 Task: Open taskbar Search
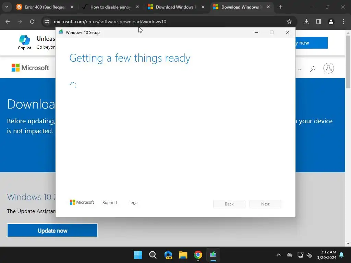[x=153, y=255]
